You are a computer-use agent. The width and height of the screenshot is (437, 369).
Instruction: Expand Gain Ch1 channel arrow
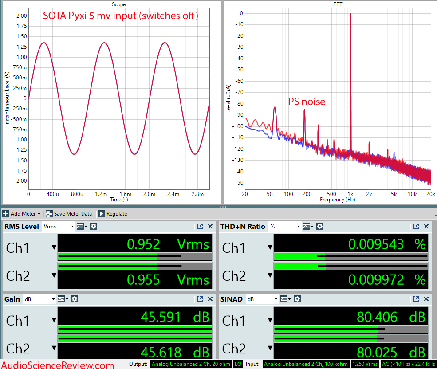(x=54, y=320)
